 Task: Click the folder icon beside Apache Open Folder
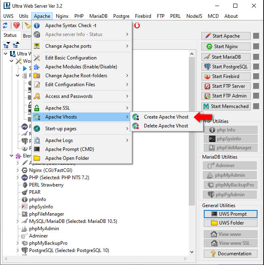(37, 158)
